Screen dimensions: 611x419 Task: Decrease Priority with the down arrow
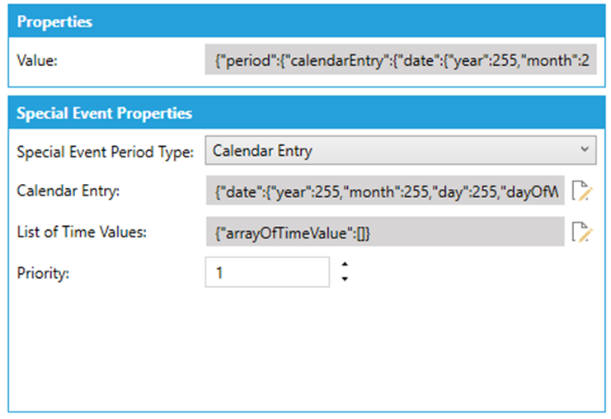(345, 279)
